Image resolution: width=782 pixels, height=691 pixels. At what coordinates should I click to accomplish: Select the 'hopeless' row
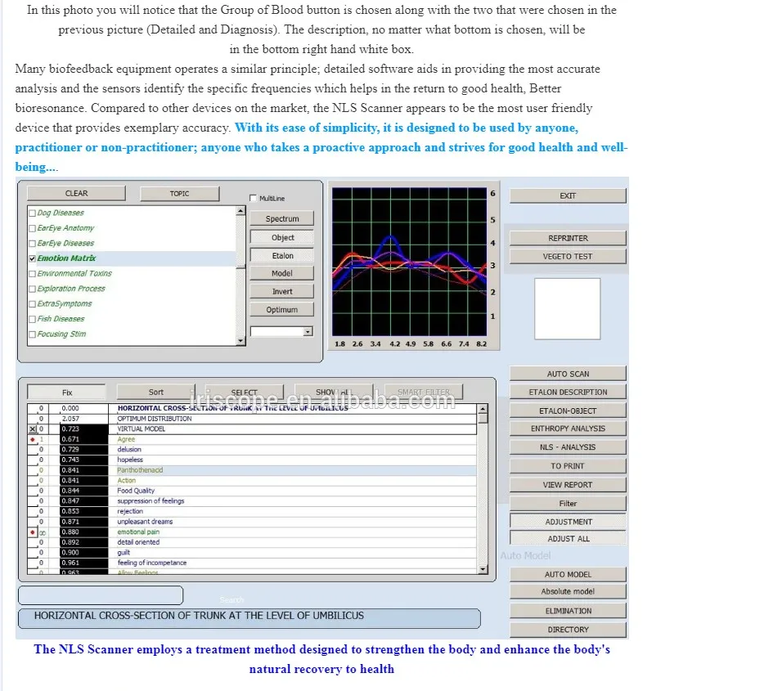[x=253, y=460]
